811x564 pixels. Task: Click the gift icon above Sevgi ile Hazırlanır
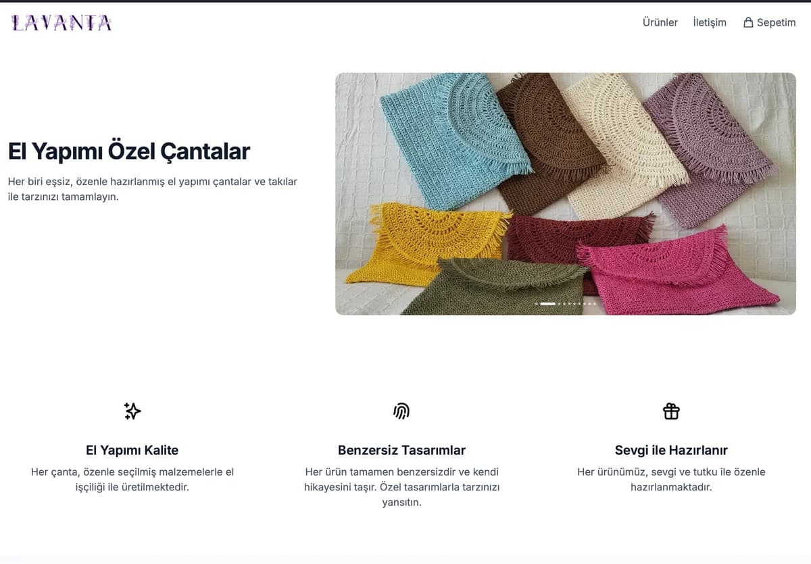pyautogui.click(x=671, y=411)
